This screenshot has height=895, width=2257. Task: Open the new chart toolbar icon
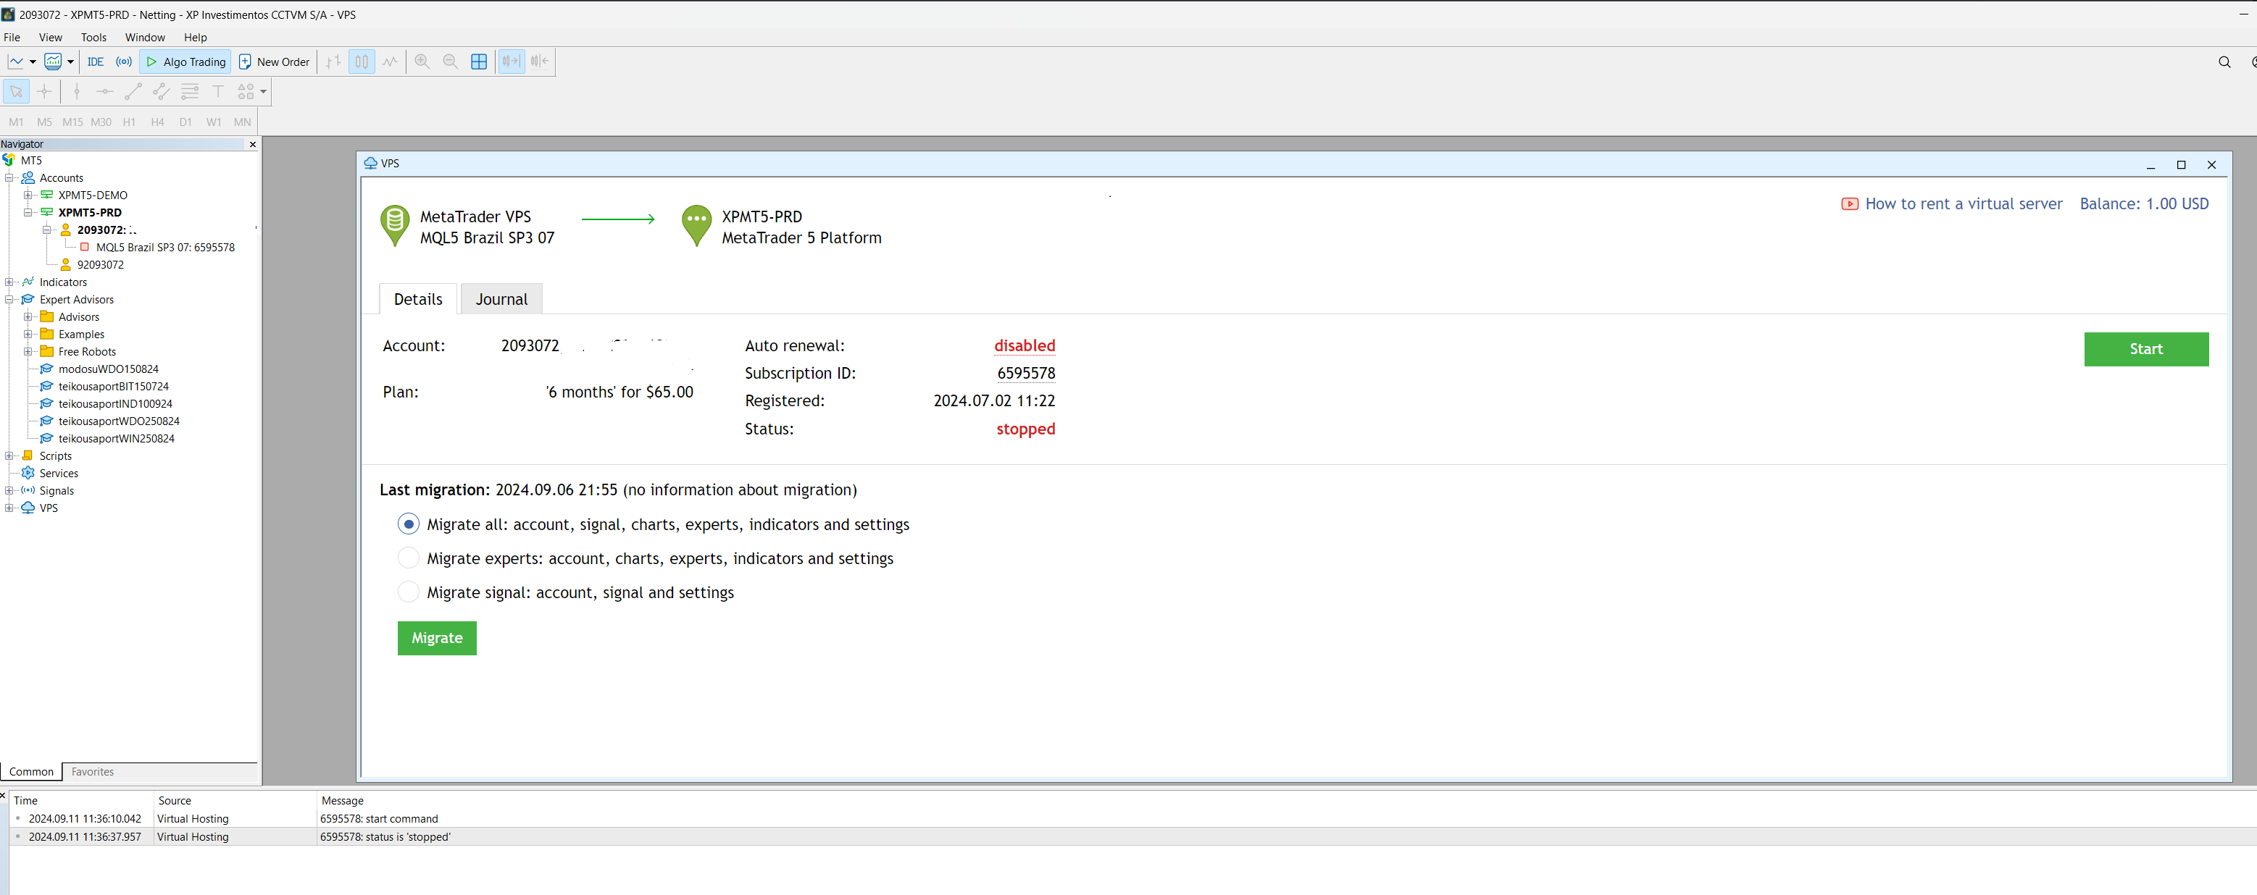pyautogui.click(x=16, y=62)
